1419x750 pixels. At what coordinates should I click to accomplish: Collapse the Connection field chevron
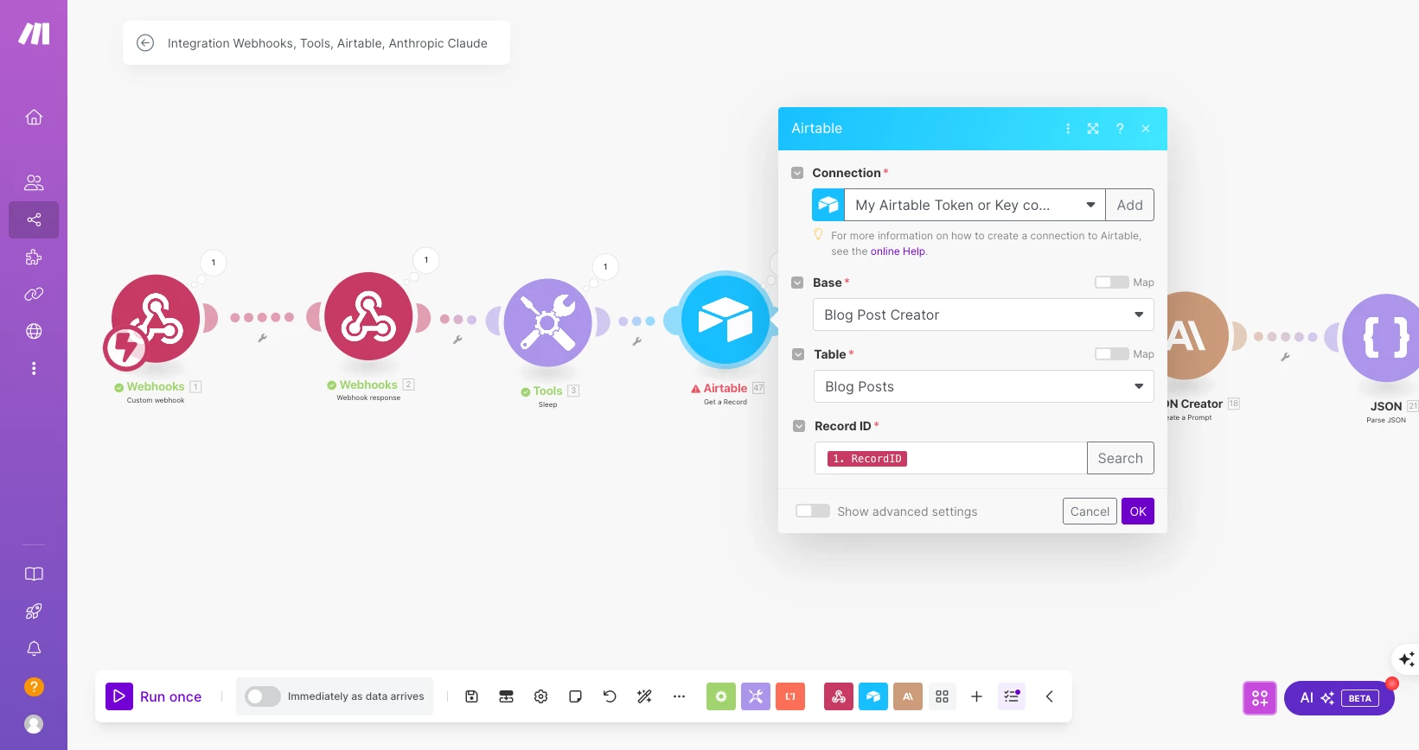pyautogui.click(x=797, y=173)
